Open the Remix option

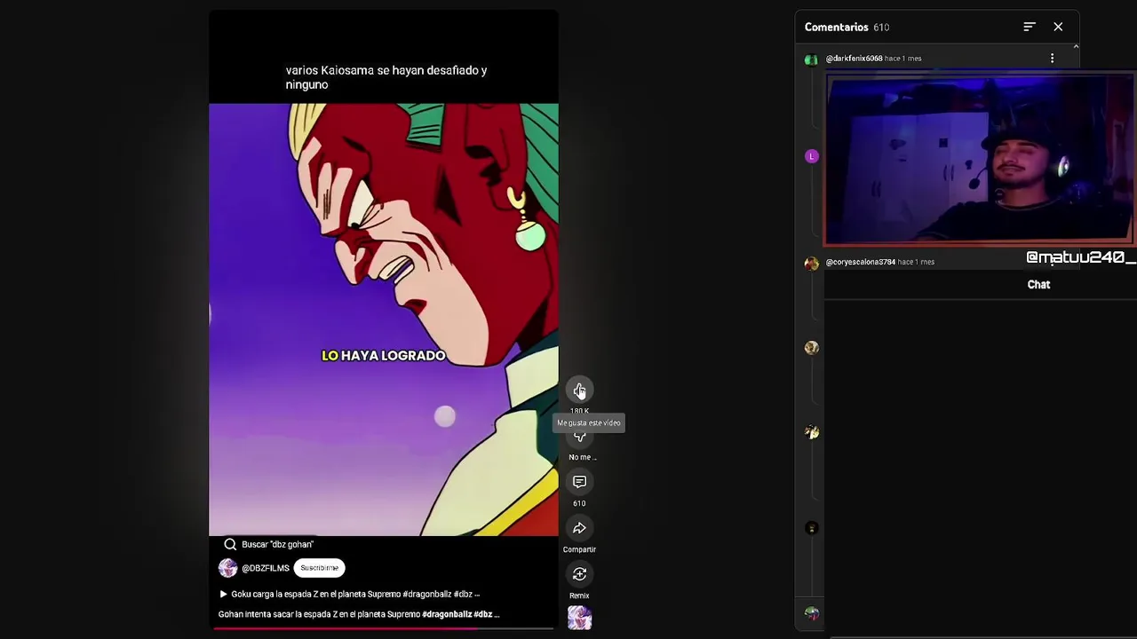tap(579, 574)
